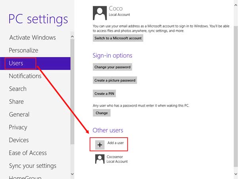Click the main panel scrollbar thumb
Screen dimensions: 238x179
coord(236,96)
